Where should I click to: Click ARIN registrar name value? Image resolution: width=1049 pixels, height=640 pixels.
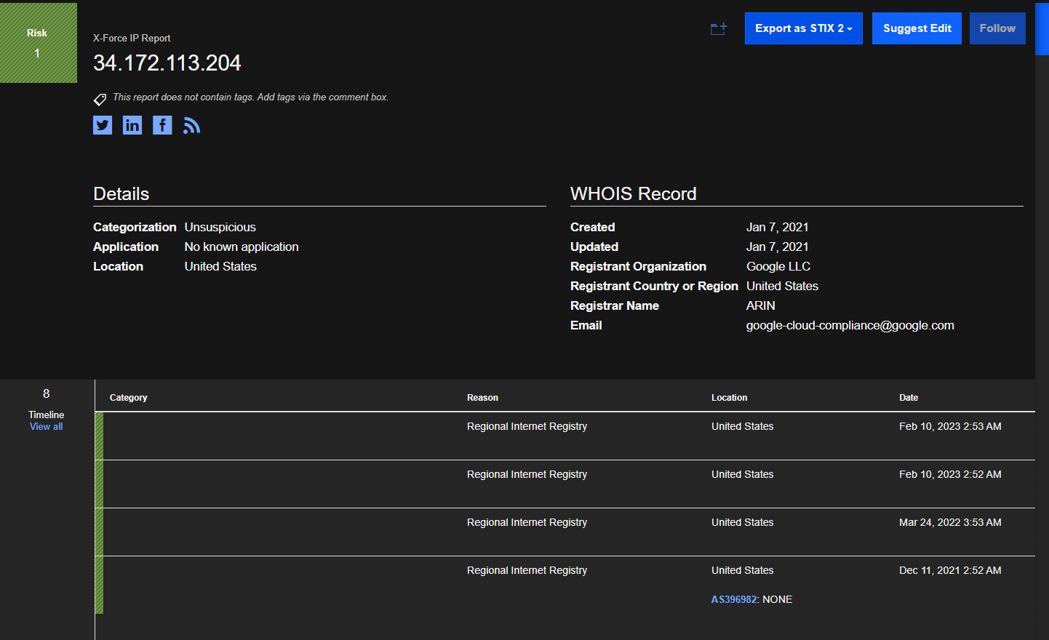tap(760, 305)
